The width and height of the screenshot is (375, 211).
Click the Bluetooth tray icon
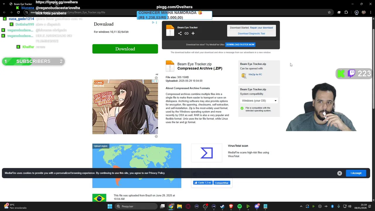point(333,206)
